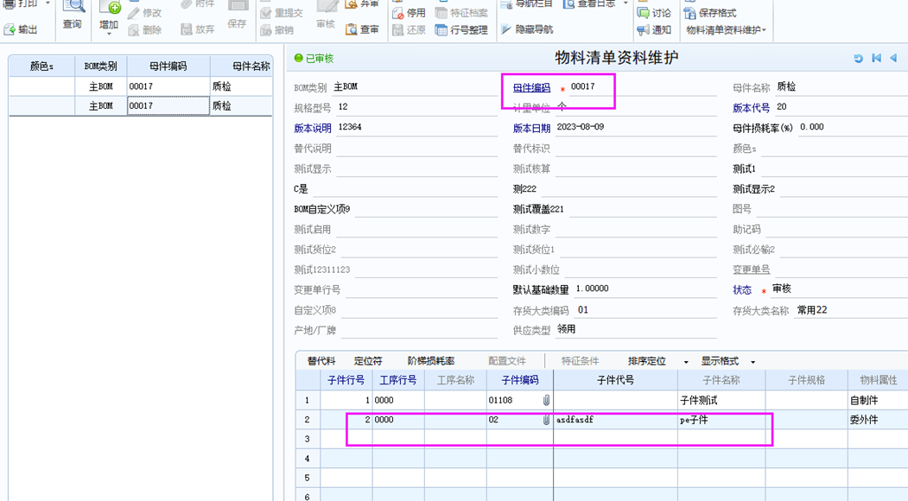908x501 pixels.
Task: Click the 母件损耗率 field 0.000
Action: [853, 128]
